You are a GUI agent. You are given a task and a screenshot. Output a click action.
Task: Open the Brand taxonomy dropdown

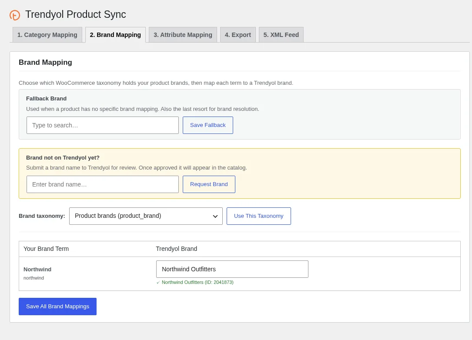pyautogui.click(x=146, y=216)
